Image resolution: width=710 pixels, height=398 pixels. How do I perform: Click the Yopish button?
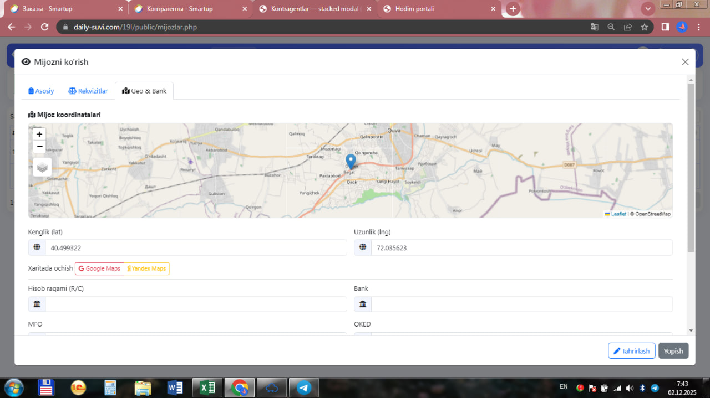point(673,351)
